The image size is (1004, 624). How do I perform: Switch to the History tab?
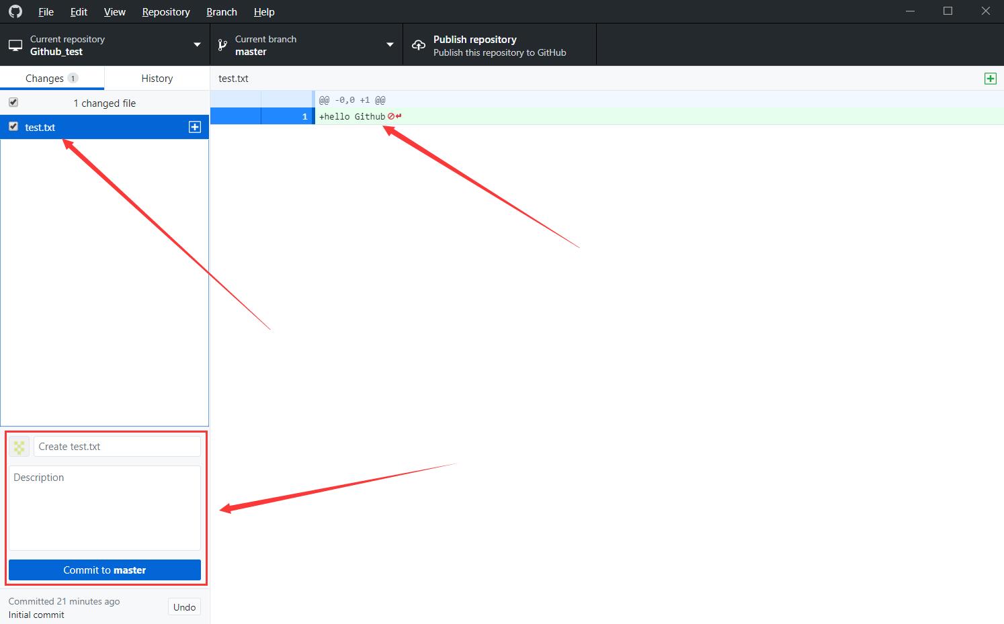pos(156,78)
